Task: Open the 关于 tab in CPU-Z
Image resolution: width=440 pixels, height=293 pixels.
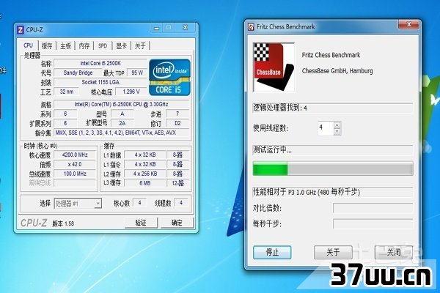Action: pyautogui.click(x=140, y=45)
